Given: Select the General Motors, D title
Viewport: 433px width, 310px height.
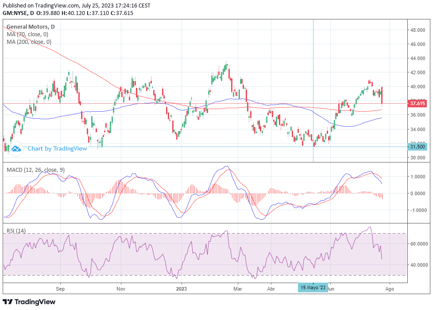Looking at the screenshot, I should (31, 27).
